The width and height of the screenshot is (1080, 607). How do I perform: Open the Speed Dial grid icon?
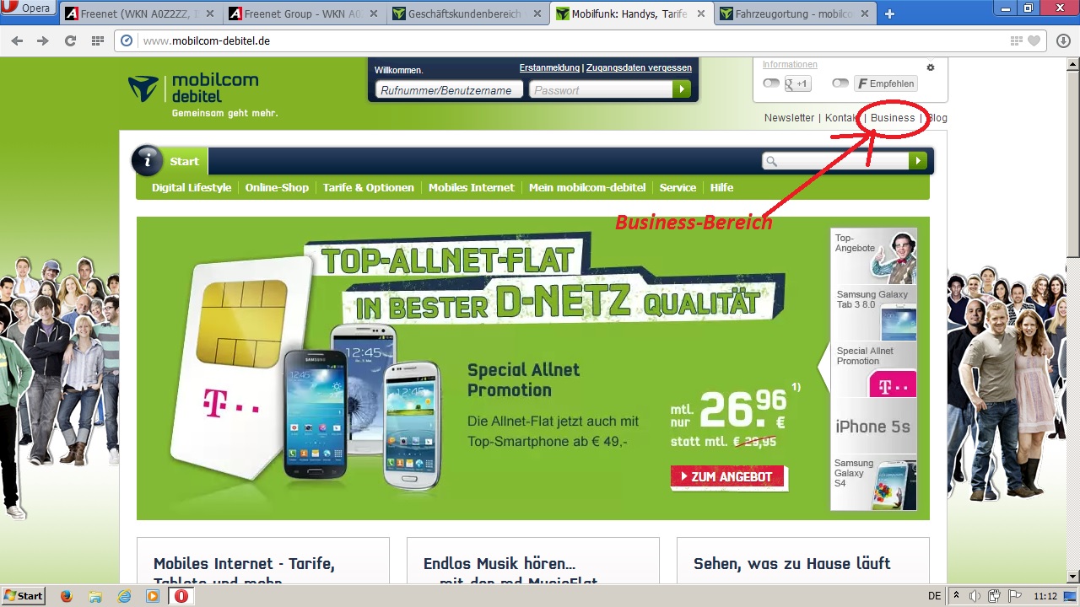click(98, 40)
